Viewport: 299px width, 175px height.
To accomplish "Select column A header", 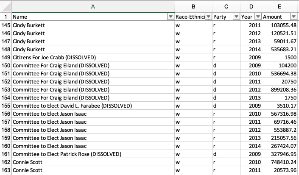I will point(93,7).
